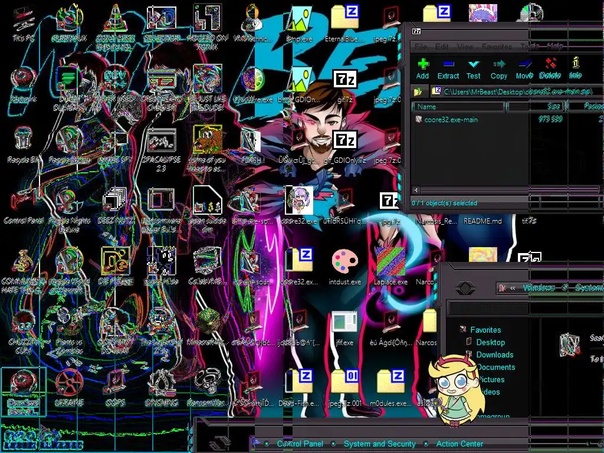Select the coore32.exe-main entry in 7-Zip
The width and height of the screenshot is (604, 453).
451,119
